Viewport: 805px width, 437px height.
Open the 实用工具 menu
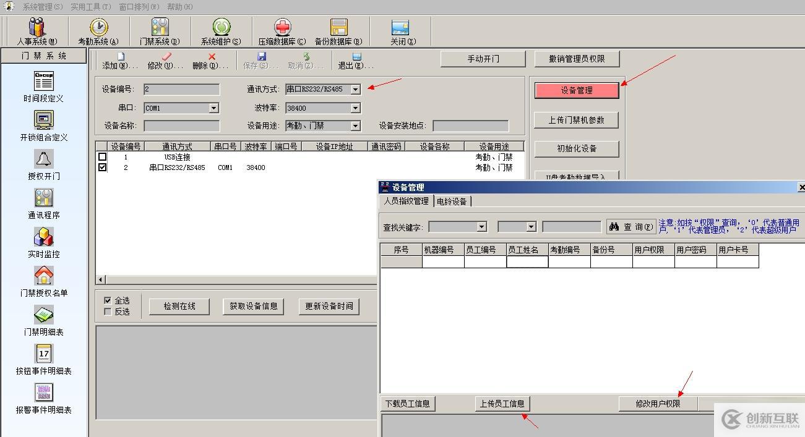pyautogui.click(x=91, y=7)
